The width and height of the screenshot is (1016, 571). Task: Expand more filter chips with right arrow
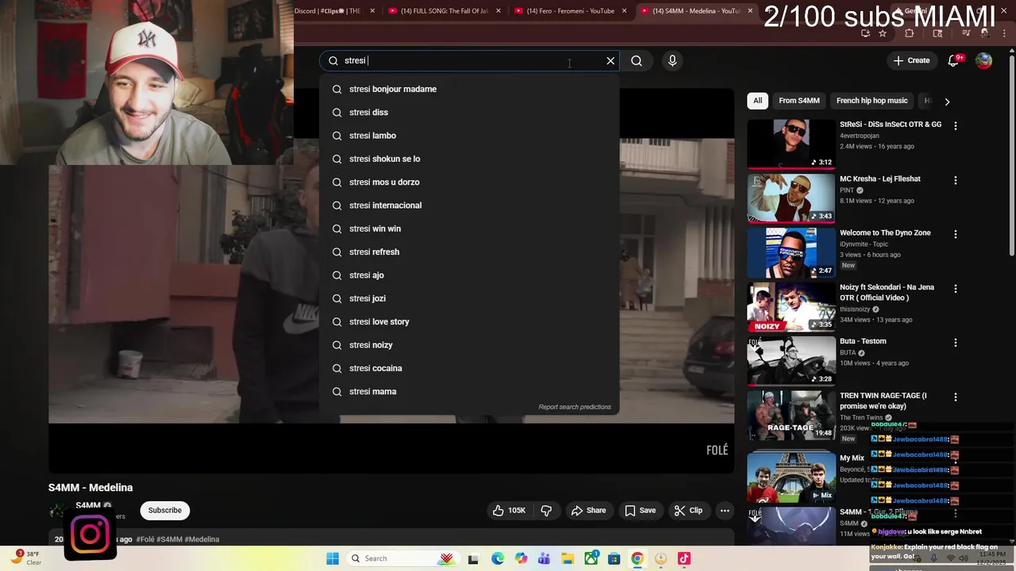947,102
